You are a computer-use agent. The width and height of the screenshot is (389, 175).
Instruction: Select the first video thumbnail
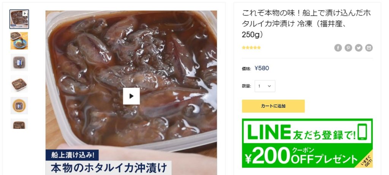click(x=19, y=19)
